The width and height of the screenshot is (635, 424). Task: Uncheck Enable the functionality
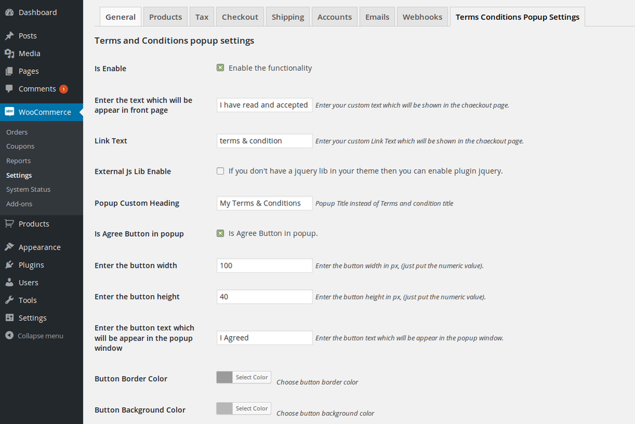220,67
